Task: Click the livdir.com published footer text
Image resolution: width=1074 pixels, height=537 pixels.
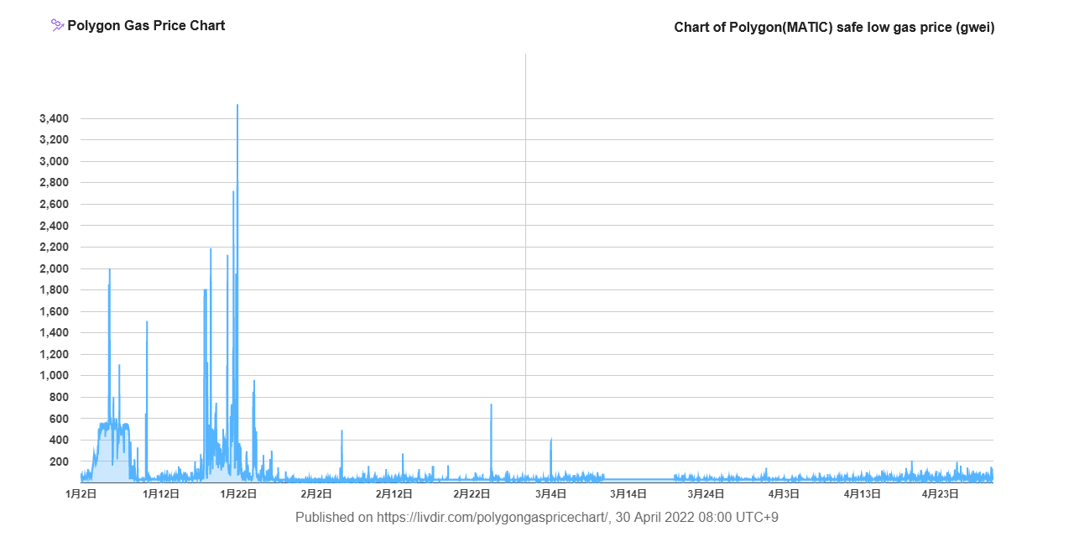Action: coord(537,517)
